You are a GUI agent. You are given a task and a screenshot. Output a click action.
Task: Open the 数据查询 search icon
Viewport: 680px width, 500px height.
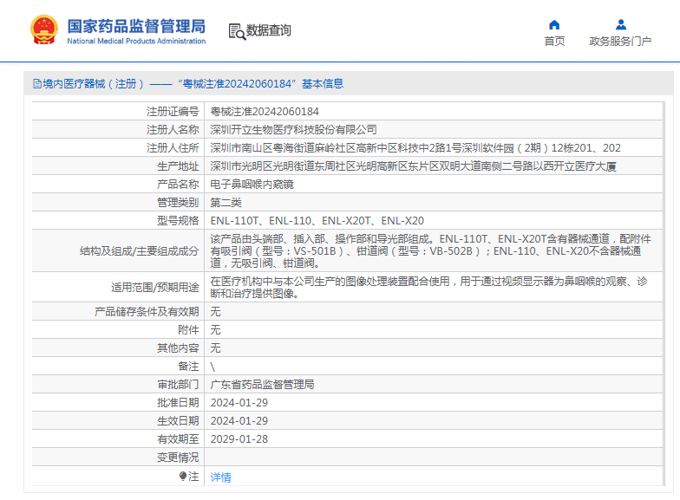(x=237, y=31)
